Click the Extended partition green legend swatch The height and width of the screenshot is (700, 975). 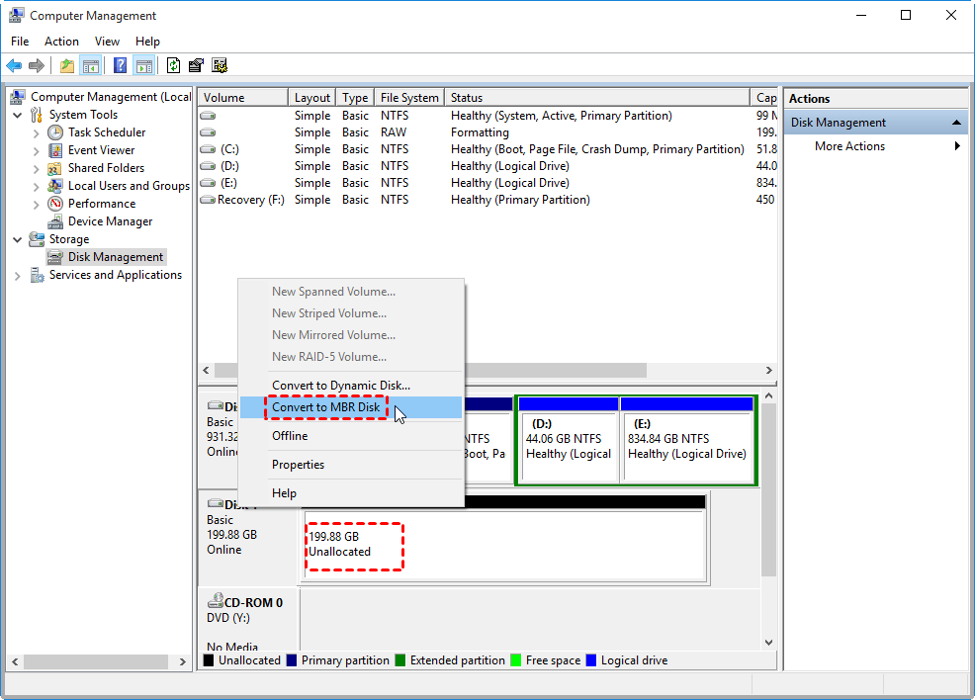tap(400, 660)
